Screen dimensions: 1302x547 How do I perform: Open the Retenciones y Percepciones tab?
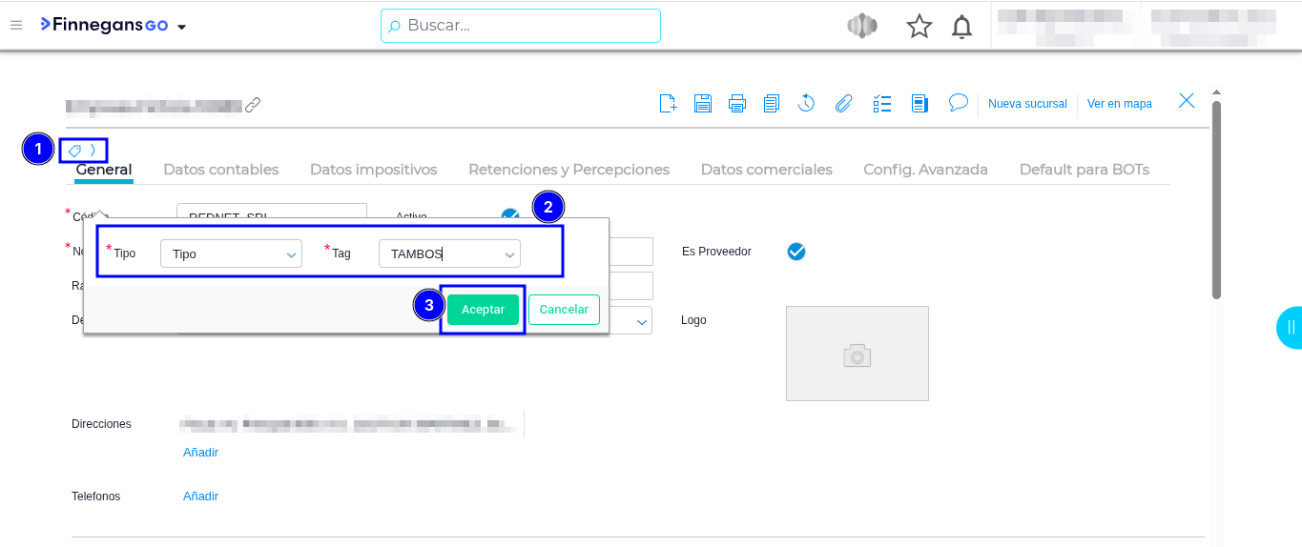pos(568,170)
